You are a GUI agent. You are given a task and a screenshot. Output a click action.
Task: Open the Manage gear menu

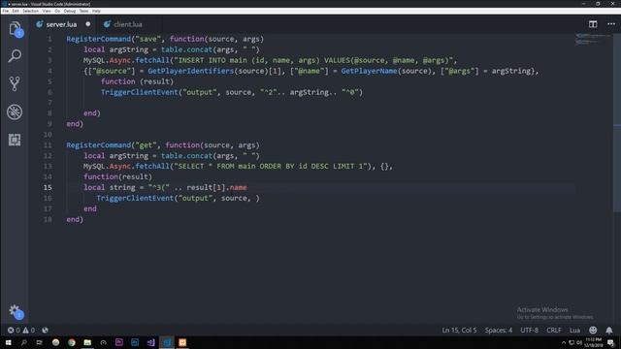pos(16,311)
